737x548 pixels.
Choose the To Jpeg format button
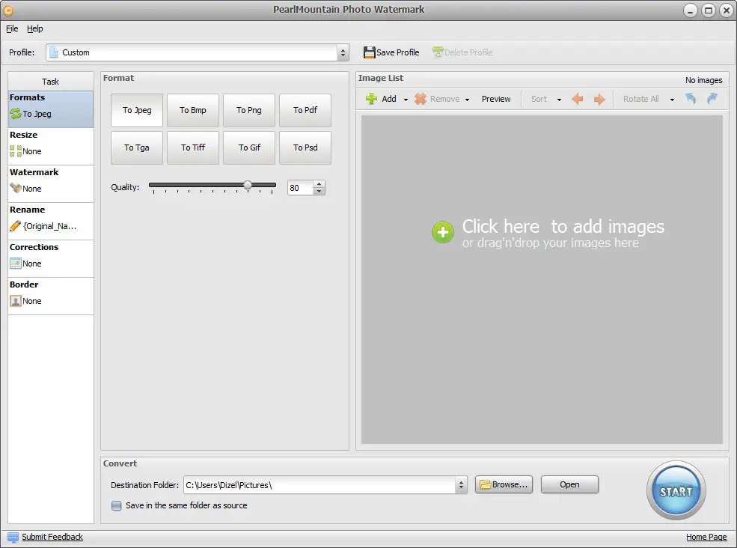click(x=137, y=110)
